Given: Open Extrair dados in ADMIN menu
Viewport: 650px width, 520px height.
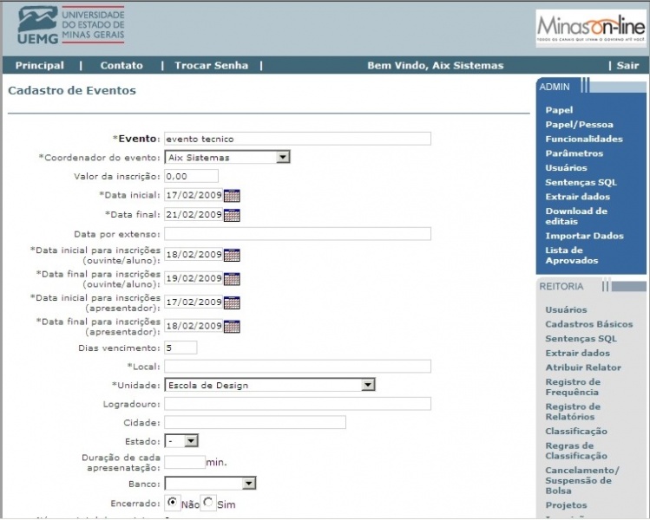Looking at the screenshot, I should (x=578, y=197).
